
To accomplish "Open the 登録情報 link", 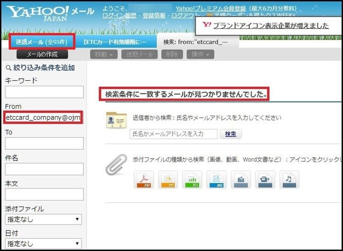I will (154, 16).
